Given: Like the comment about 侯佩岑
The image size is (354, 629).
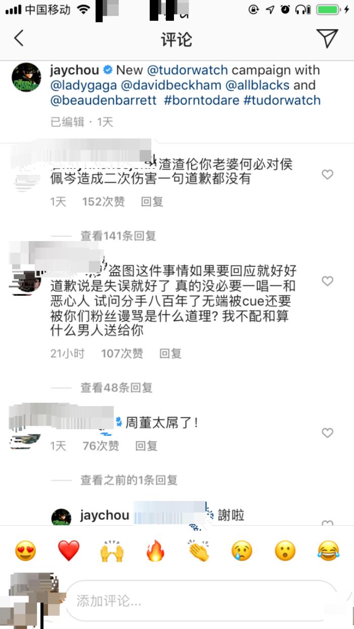Looking at the screenshot, I should [x=328, y=174].
